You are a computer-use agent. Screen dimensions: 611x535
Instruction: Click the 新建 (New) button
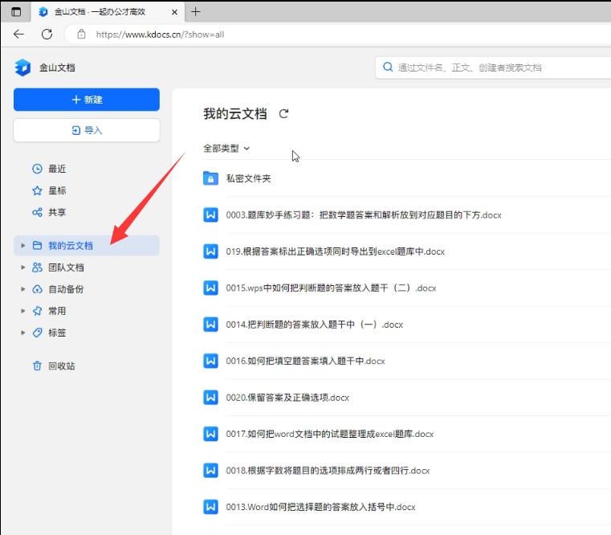pos(87,100)
